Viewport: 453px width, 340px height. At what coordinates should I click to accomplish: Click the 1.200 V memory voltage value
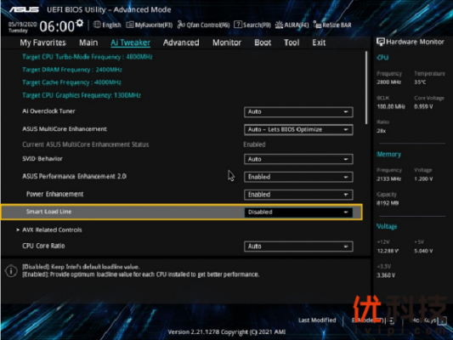[x=423, y=178]
